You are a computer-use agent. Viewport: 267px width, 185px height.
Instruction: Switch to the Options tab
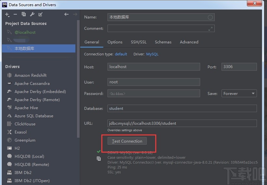[115, 42]
